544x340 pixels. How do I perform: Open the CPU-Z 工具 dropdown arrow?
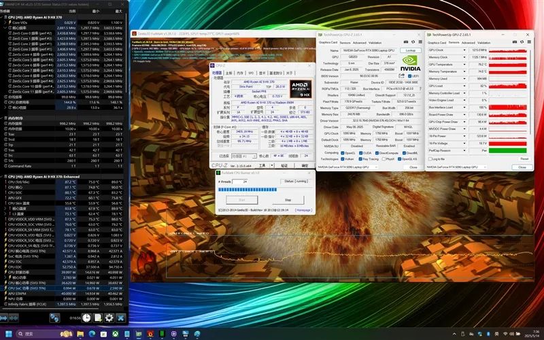pos(272,165)
